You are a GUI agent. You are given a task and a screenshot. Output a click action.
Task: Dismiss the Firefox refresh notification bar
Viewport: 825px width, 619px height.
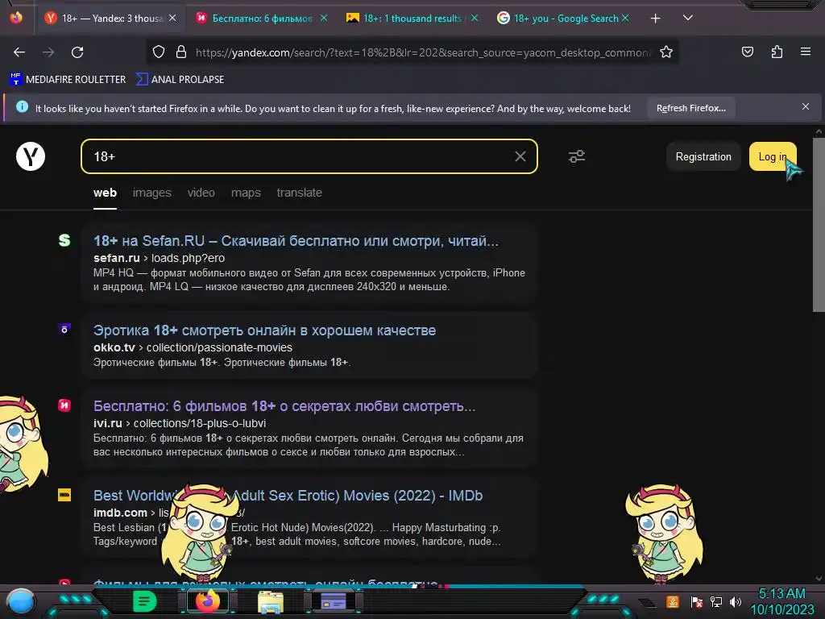pos(806,107)
